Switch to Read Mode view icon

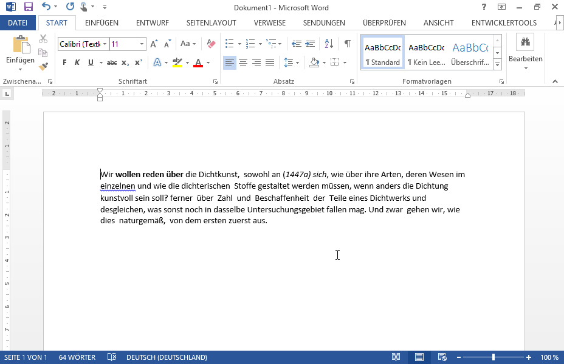(x=396, y=357)
